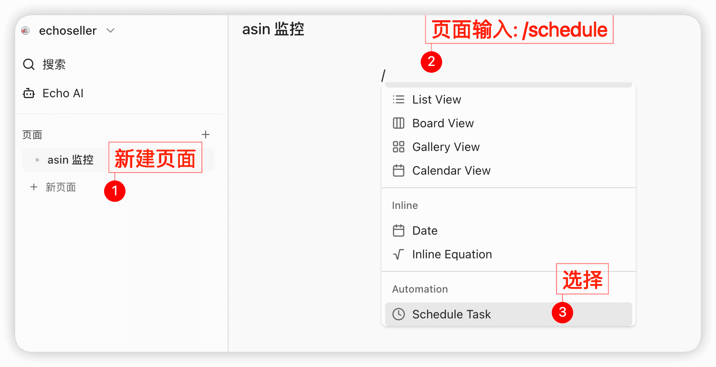
Task: Select the List View icon in slash menu
Action: (398, 99)
